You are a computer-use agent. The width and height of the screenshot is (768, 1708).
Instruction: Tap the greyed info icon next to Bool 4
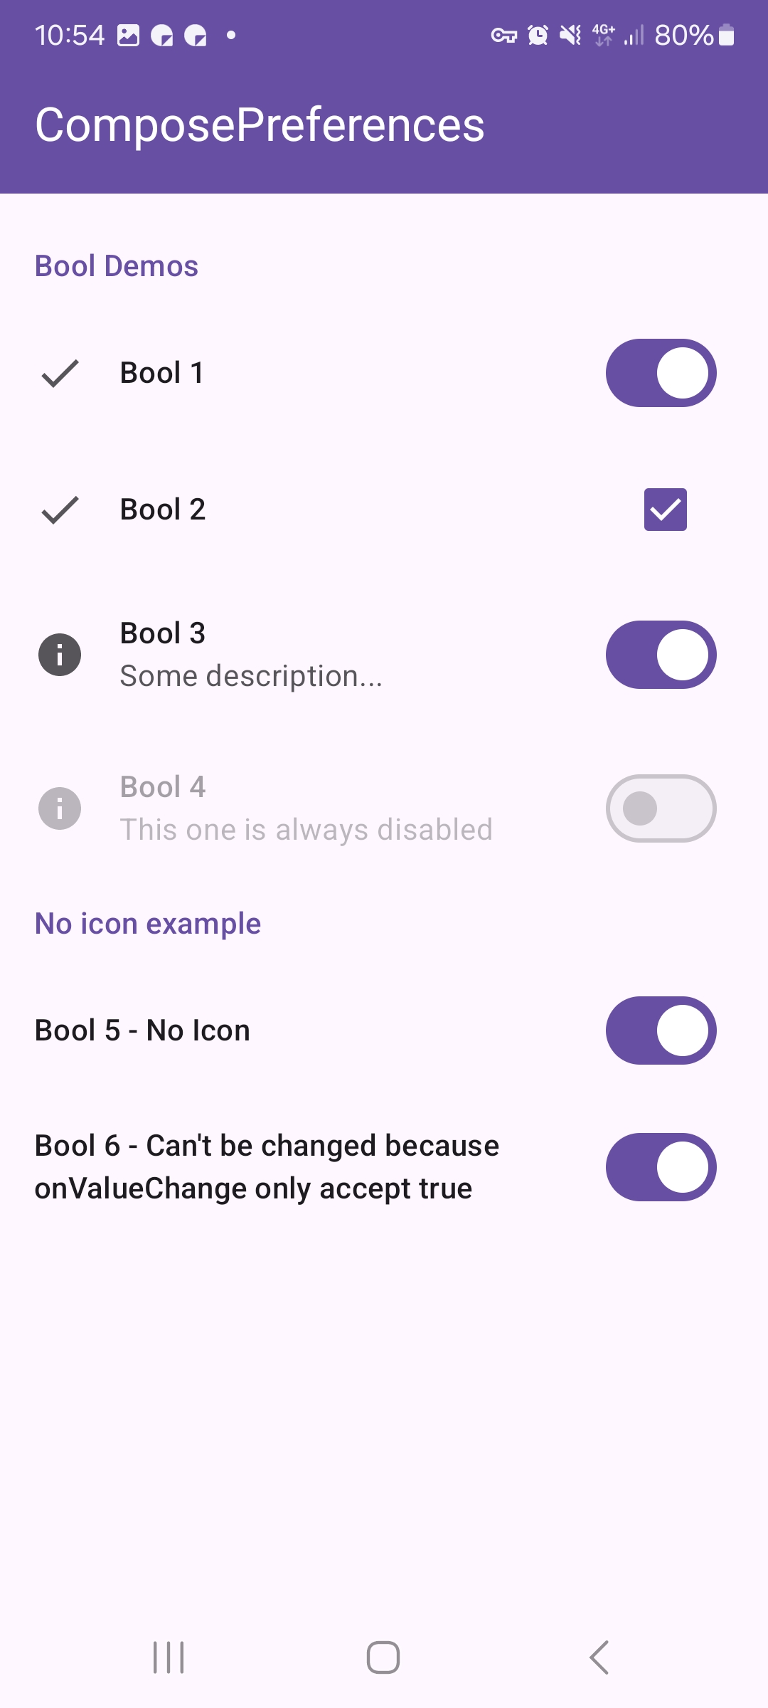[60, 808]
